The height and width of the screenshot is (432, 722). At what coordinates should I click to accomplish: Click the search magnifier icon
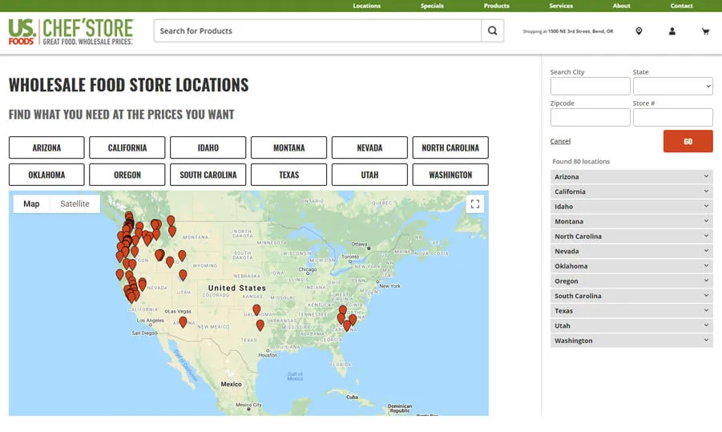point(492,31)
